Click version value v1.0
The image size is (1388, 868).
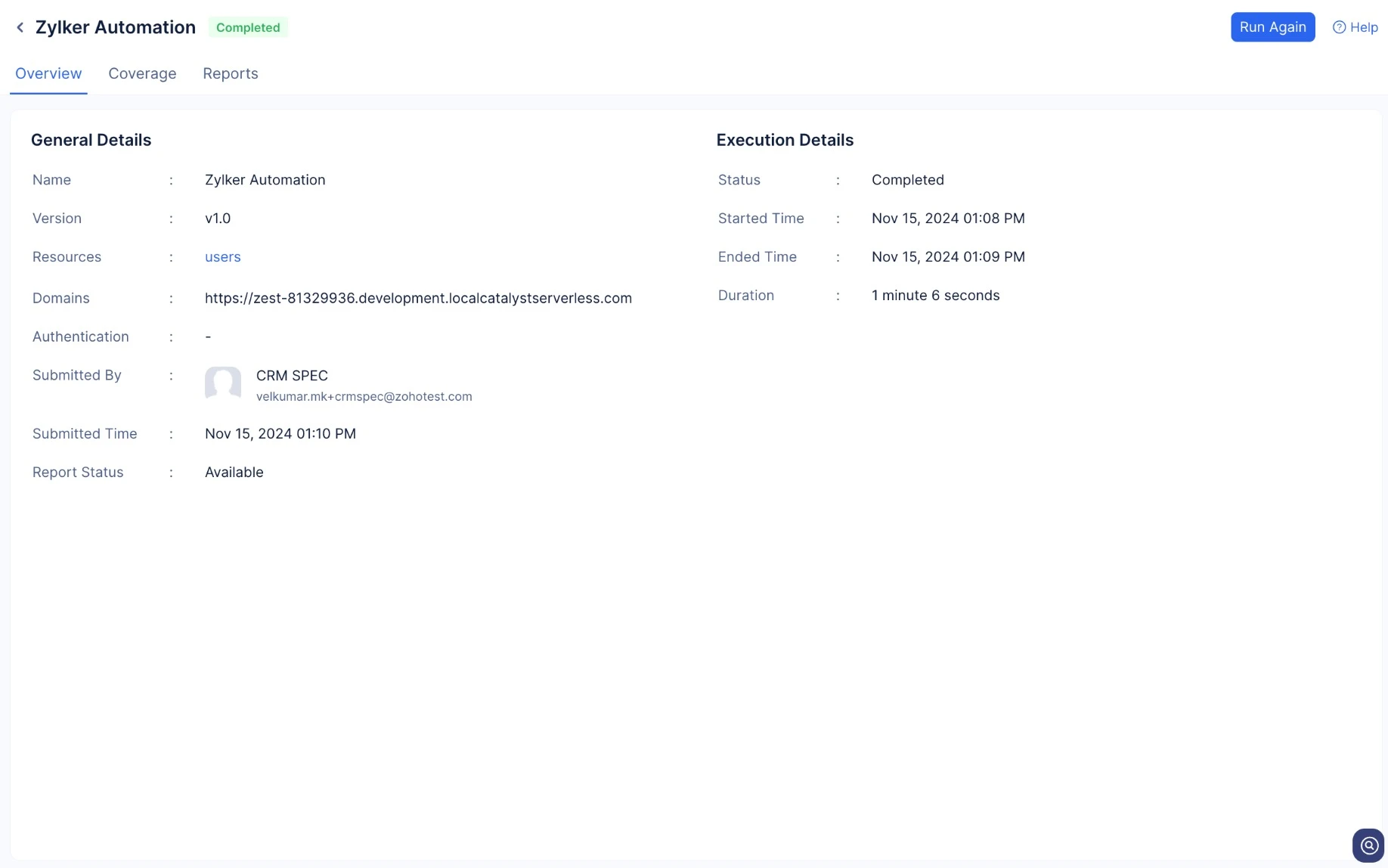point(218,219)
